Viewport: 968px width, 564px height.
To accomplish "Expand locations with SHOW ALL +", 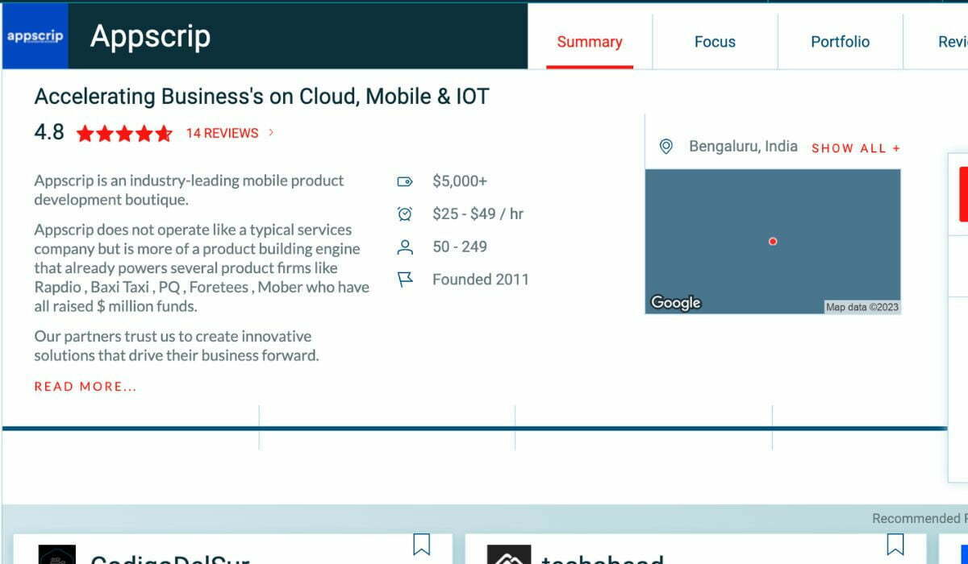I will coord(855,148).
